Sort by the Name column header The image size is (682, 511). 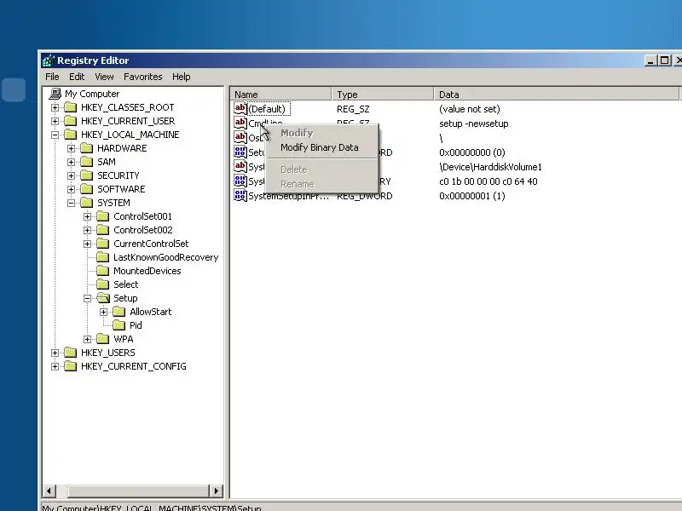281,95
